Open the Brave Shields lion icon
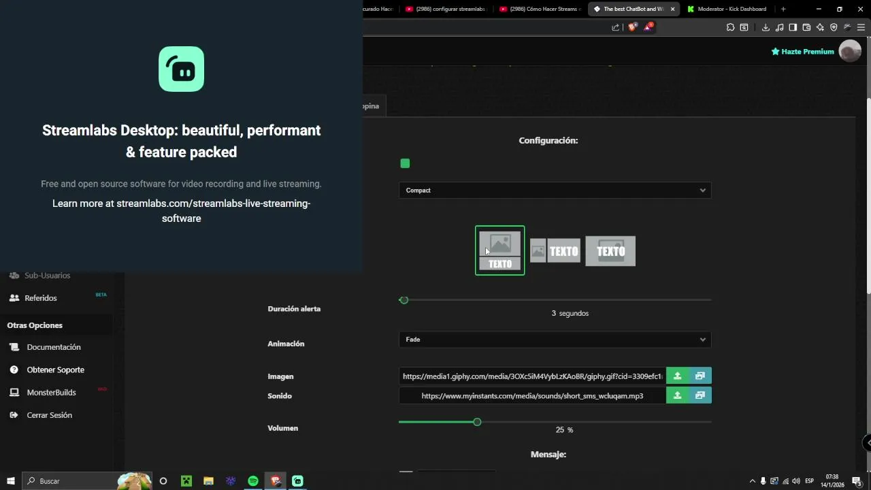The width and height of the screenshot is (871, 490). [x=633, y=27]
